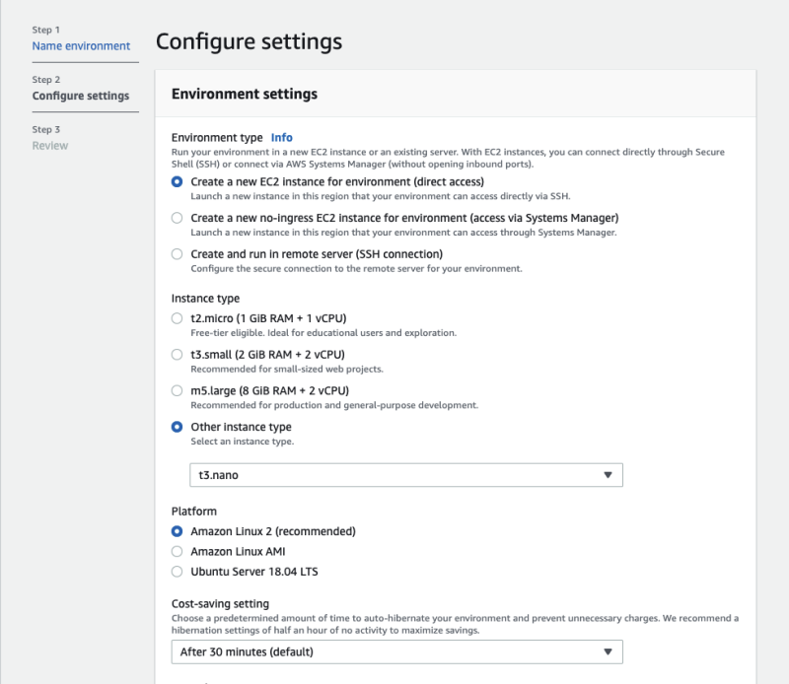789x684 pixels.
Task: Click the Environment settings panel heading
Action: [245, 95]
